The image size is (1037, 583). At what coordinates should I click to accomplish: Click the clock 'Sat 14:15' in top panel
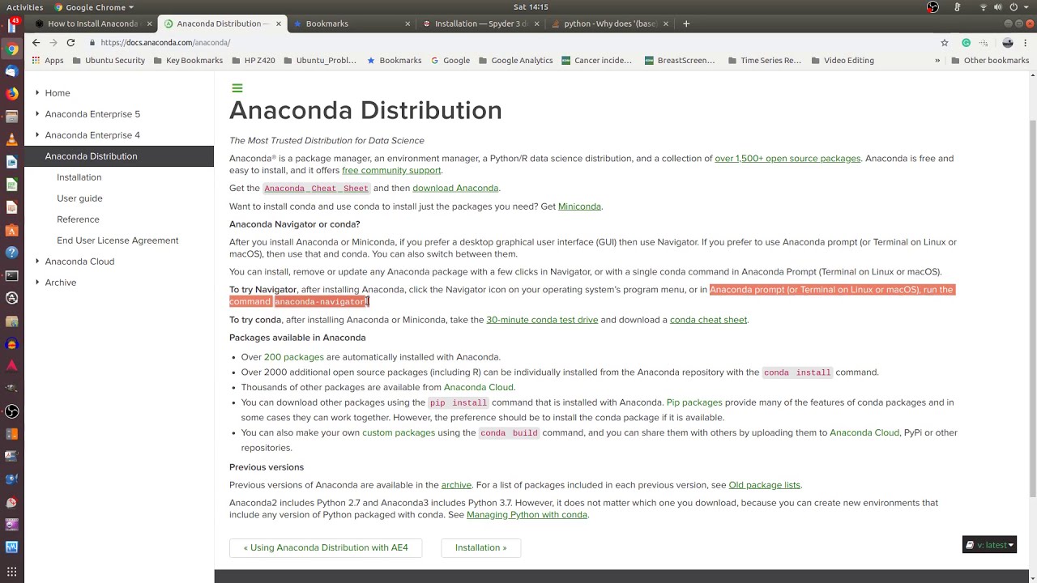click(x=531, y=7)
